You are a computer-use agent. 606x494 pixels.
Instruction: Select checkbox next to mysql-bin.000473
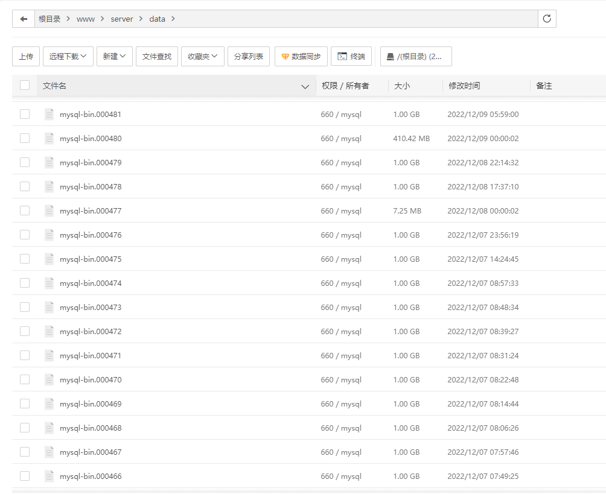25,307
